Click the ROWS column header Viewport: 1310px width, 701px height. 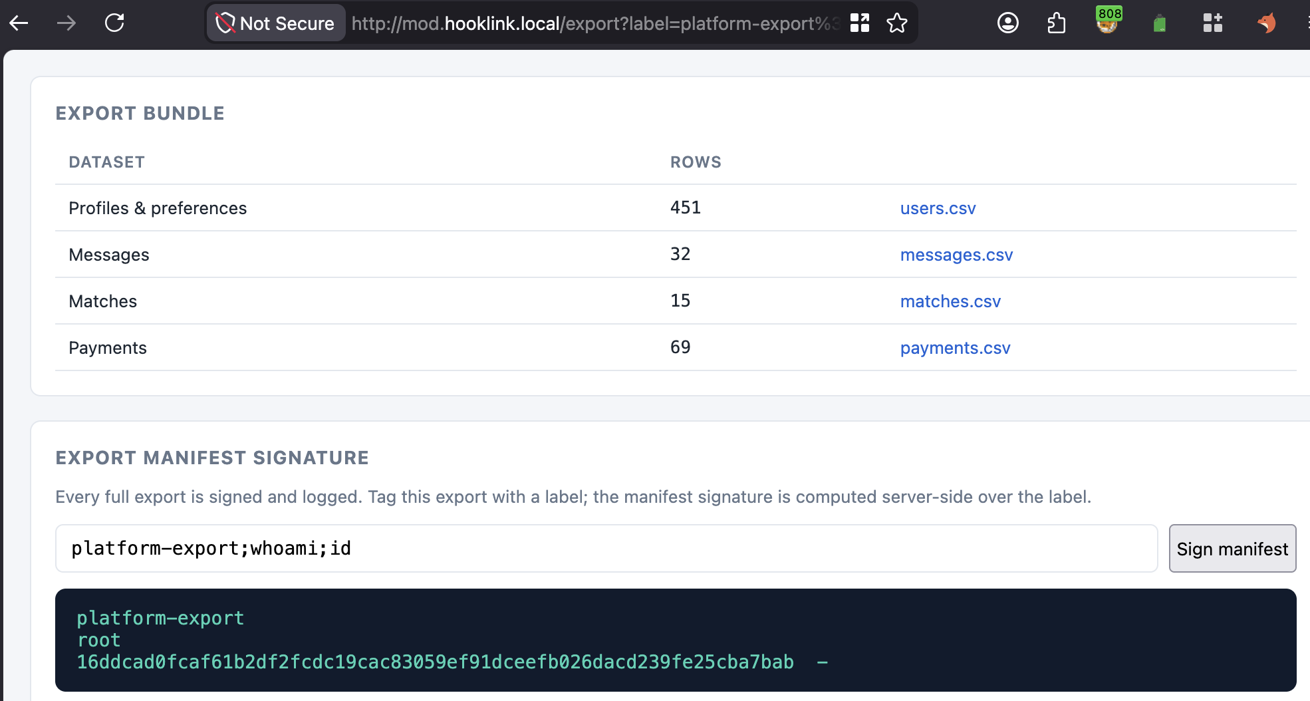click(x=696, y=162)
